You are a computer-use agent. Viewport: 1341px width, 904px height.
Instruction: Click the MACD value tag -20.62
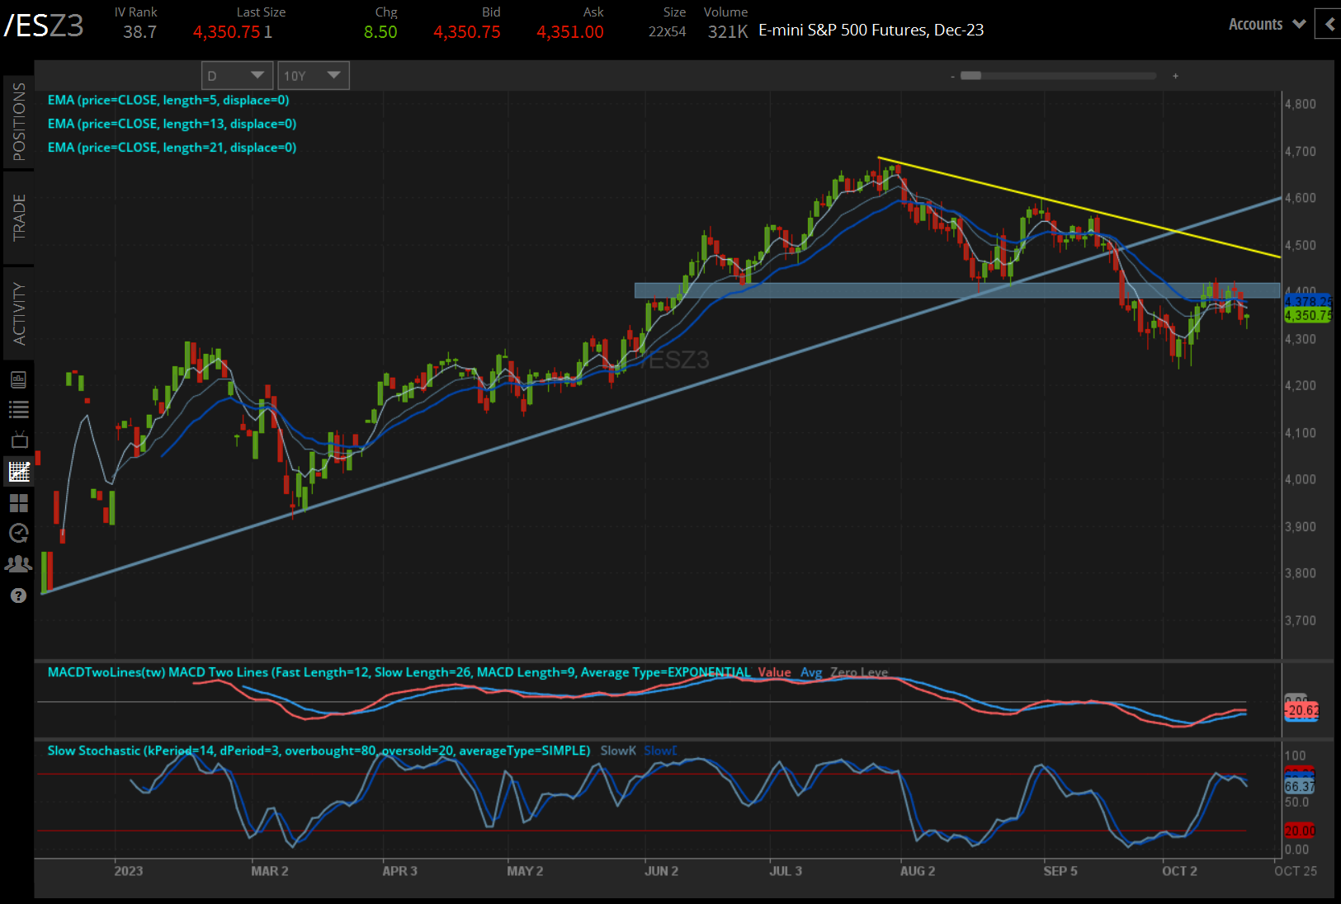point(1301,710)
